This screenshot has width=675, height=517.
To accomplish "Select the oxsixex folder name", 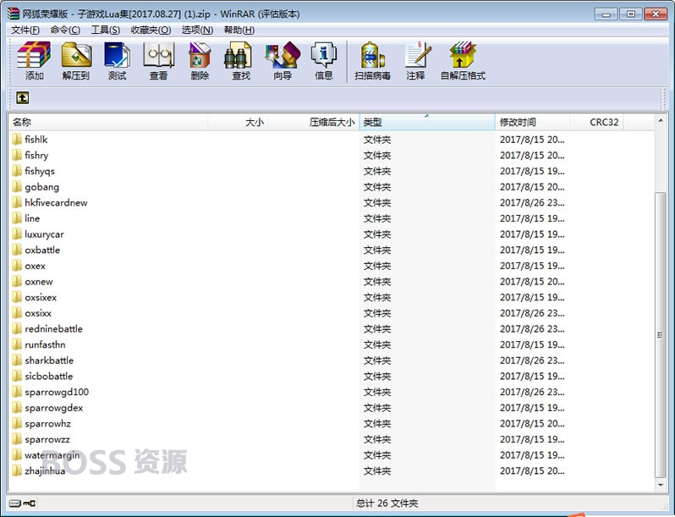I will (41, 297).
